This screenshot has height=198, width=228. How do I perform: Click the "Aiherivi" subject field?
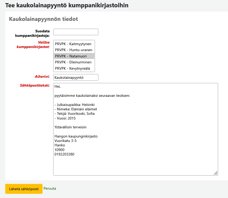(75, 77)
